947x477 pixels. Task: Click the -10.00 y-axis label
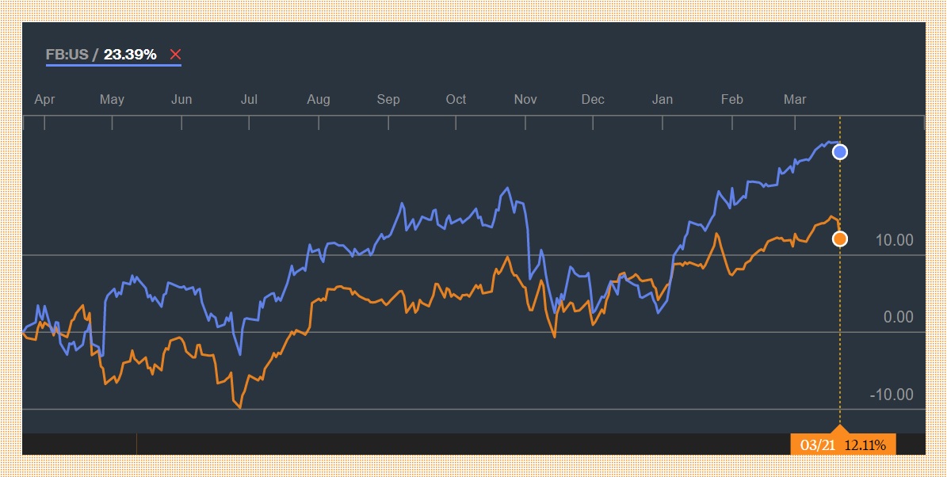click(x=892, y=395)
